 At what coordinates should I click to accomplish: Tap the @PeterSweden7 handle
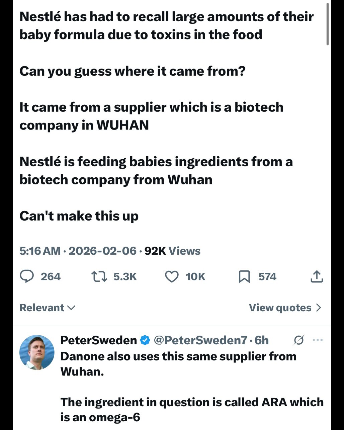pyautogui.click(x=200, y=340)
